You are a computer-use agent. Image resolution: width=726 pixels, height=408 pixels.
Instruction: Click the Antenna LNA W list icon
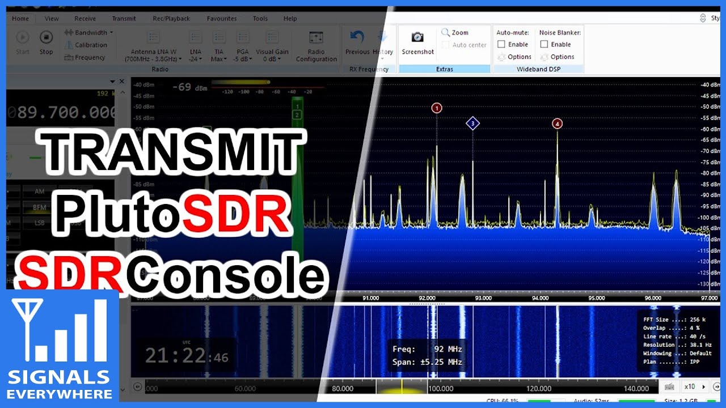tap(153, 38)
